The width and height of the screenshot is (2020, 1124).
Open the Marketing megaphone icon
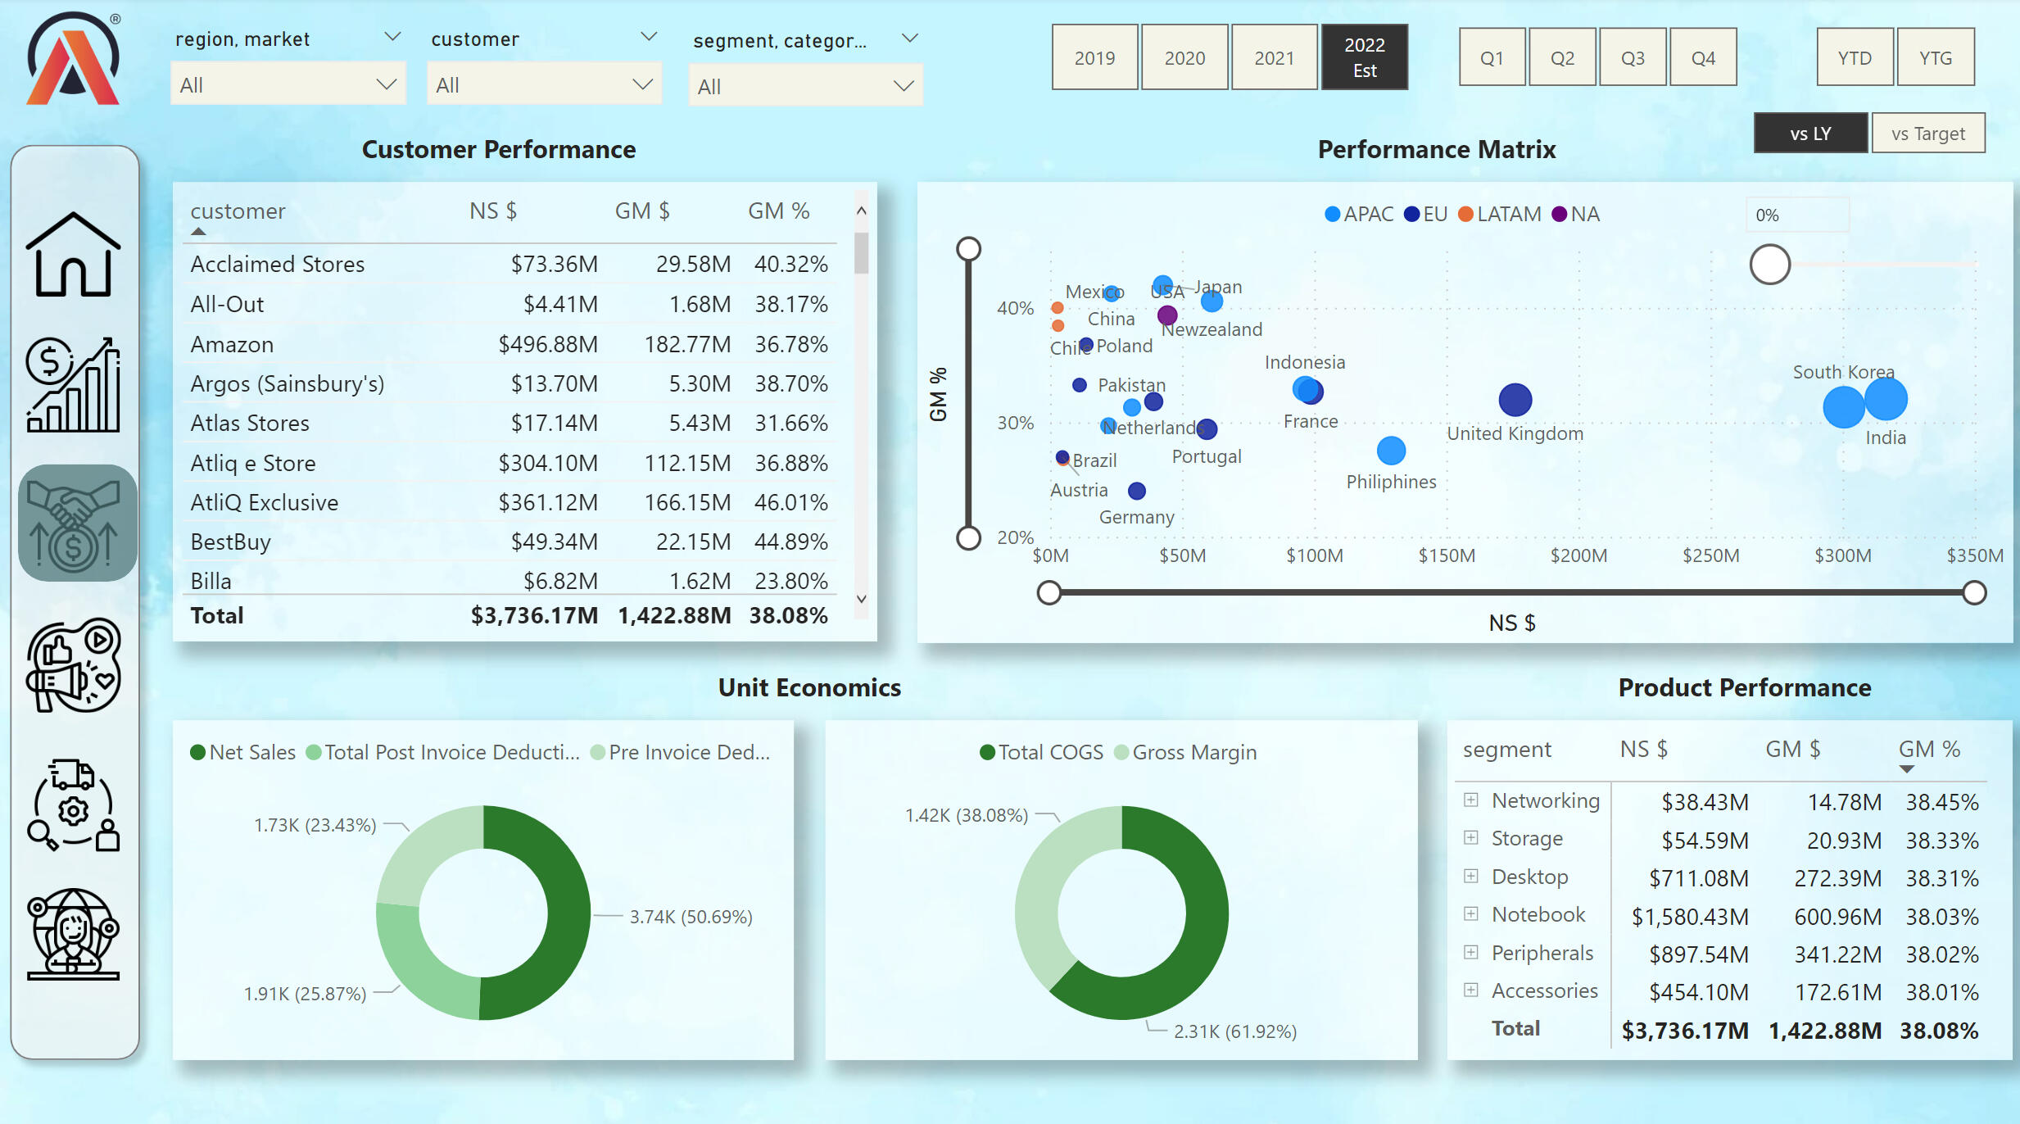73,664
